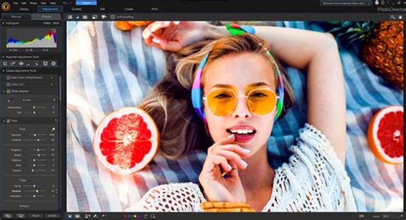Select the Gradient Mask tool
Screen dimensions: 406x220
[45, 64]
